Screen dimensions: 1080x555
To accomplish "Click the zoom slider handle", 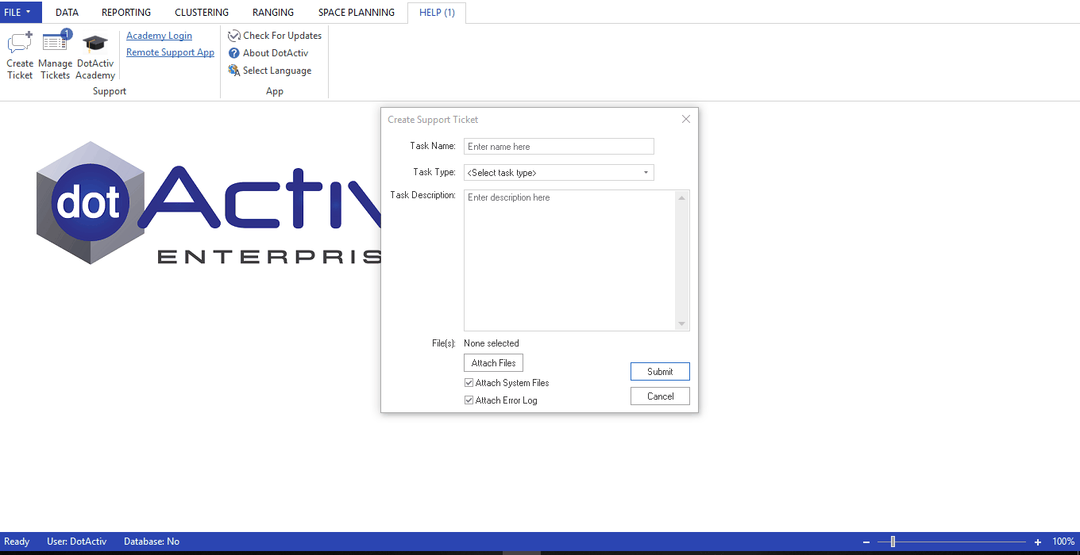I will (893, 542).
